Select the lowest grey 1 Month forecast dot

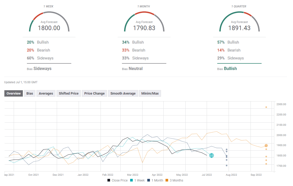pos(226,166)
